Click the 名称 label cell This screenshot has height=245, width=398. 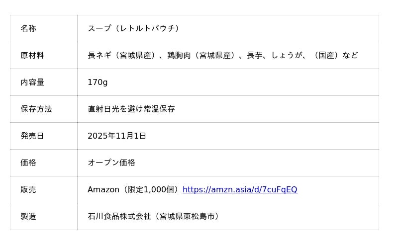pos(28,28)
